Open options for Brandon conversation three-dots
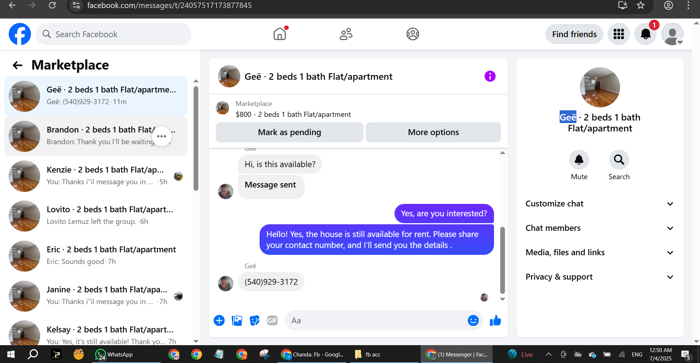The width and height of the screenshot is (700, 363). [162, 136]
